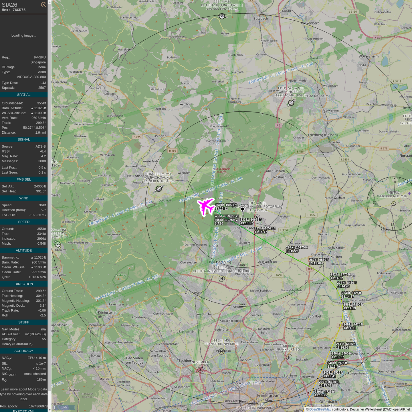Image resolution: width=412 pixels, height=412 pixels.
Task: Select the Ober-Mörlen EDFP airfield symbol
Action: (x=291, y=102)
